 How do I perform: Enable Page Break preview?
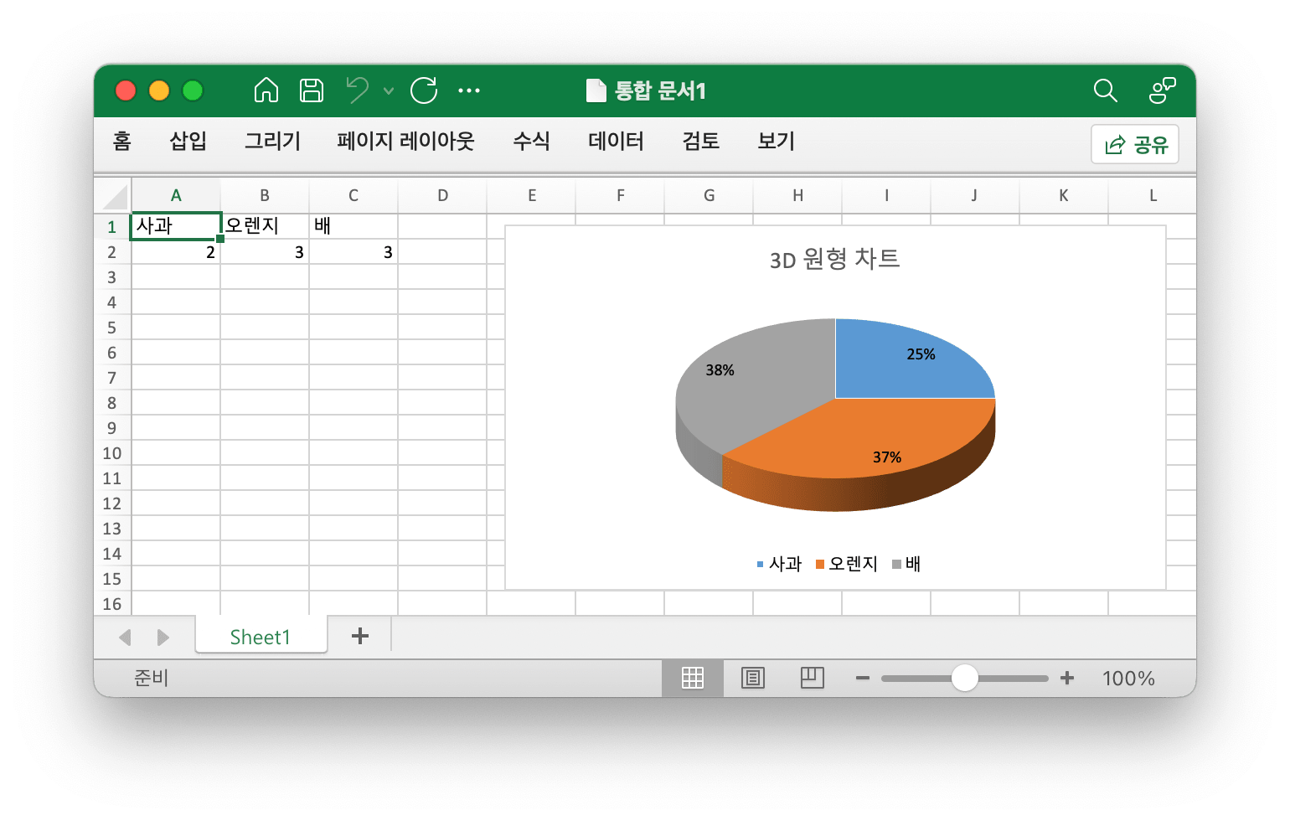[x=812, y=678]
